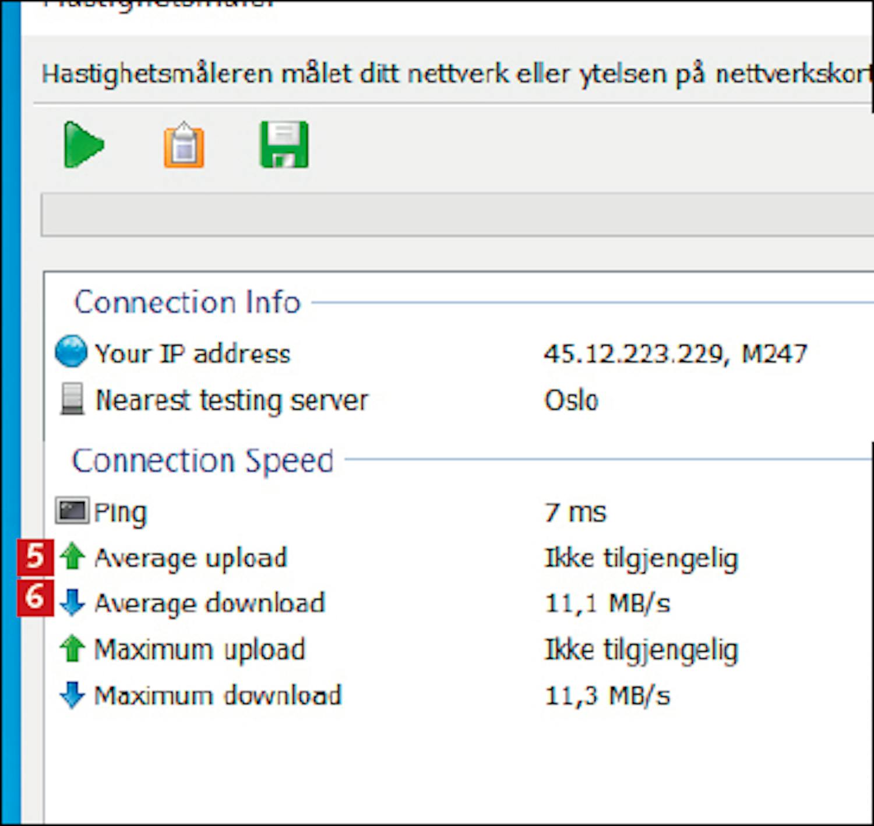Screen dimensions: 874x826
Task: Select the IP address value 45.12.223.229, M247
Action: point(675,354)
